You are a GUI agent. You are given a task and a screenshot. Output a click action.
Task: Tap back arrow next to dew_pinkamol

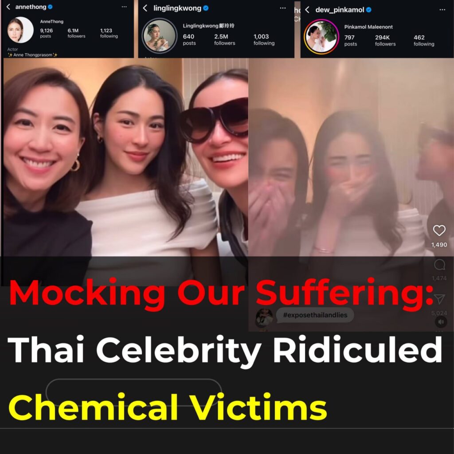point(307,10)
